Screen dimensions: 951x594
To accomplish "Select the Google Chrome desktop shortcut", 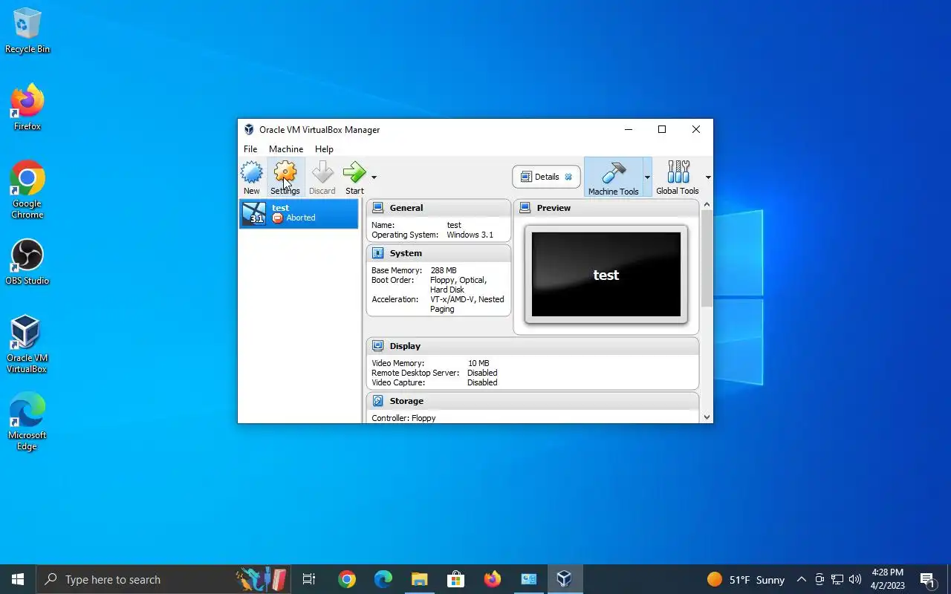I will 27,190.
